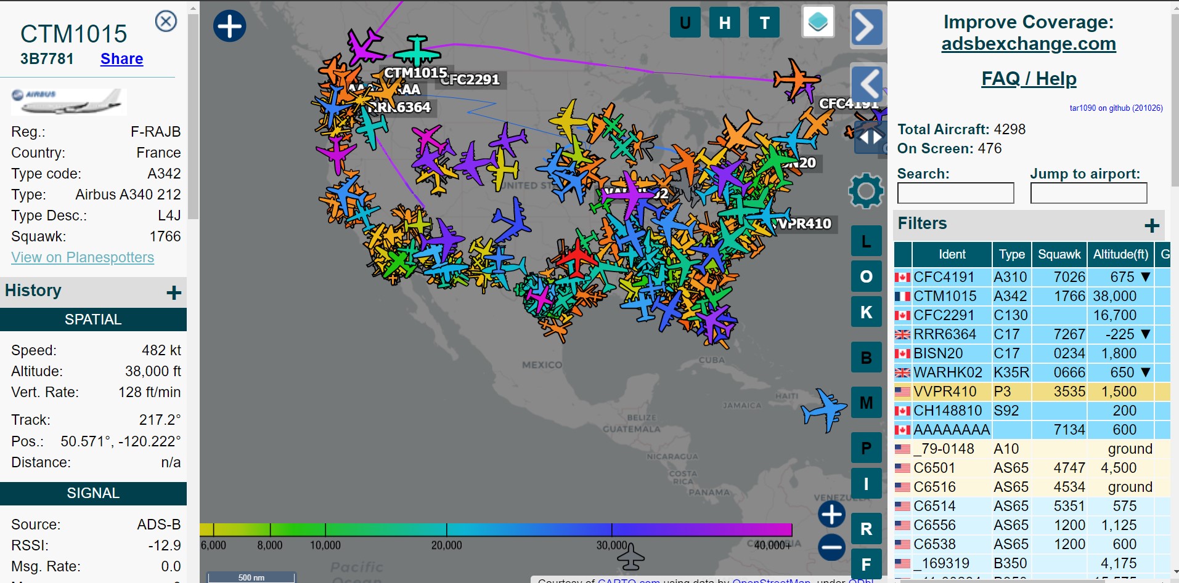
Task: Zoom out the map with minus button
Action: 831,547
